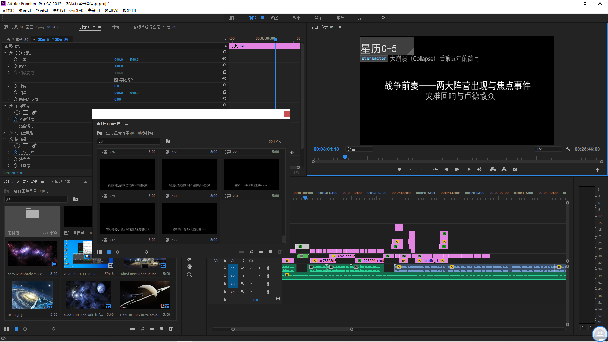Show more workspaces with double chevron
This screenshot has height=342, width=608.
pyautogui.click(x=383, y=18)
